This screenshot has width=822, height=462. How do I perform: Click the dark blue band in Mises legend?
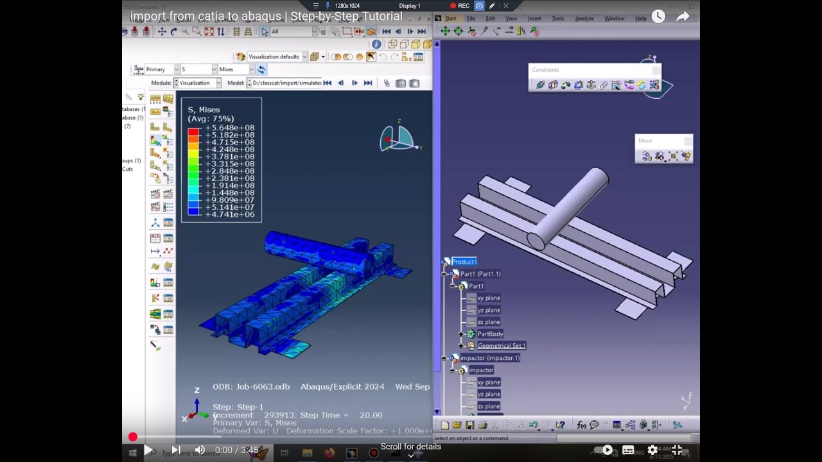click(193, 211)
